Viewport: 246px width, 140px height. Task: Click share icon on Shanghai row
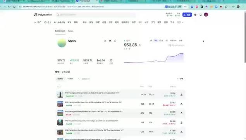(x=181, y=104)
